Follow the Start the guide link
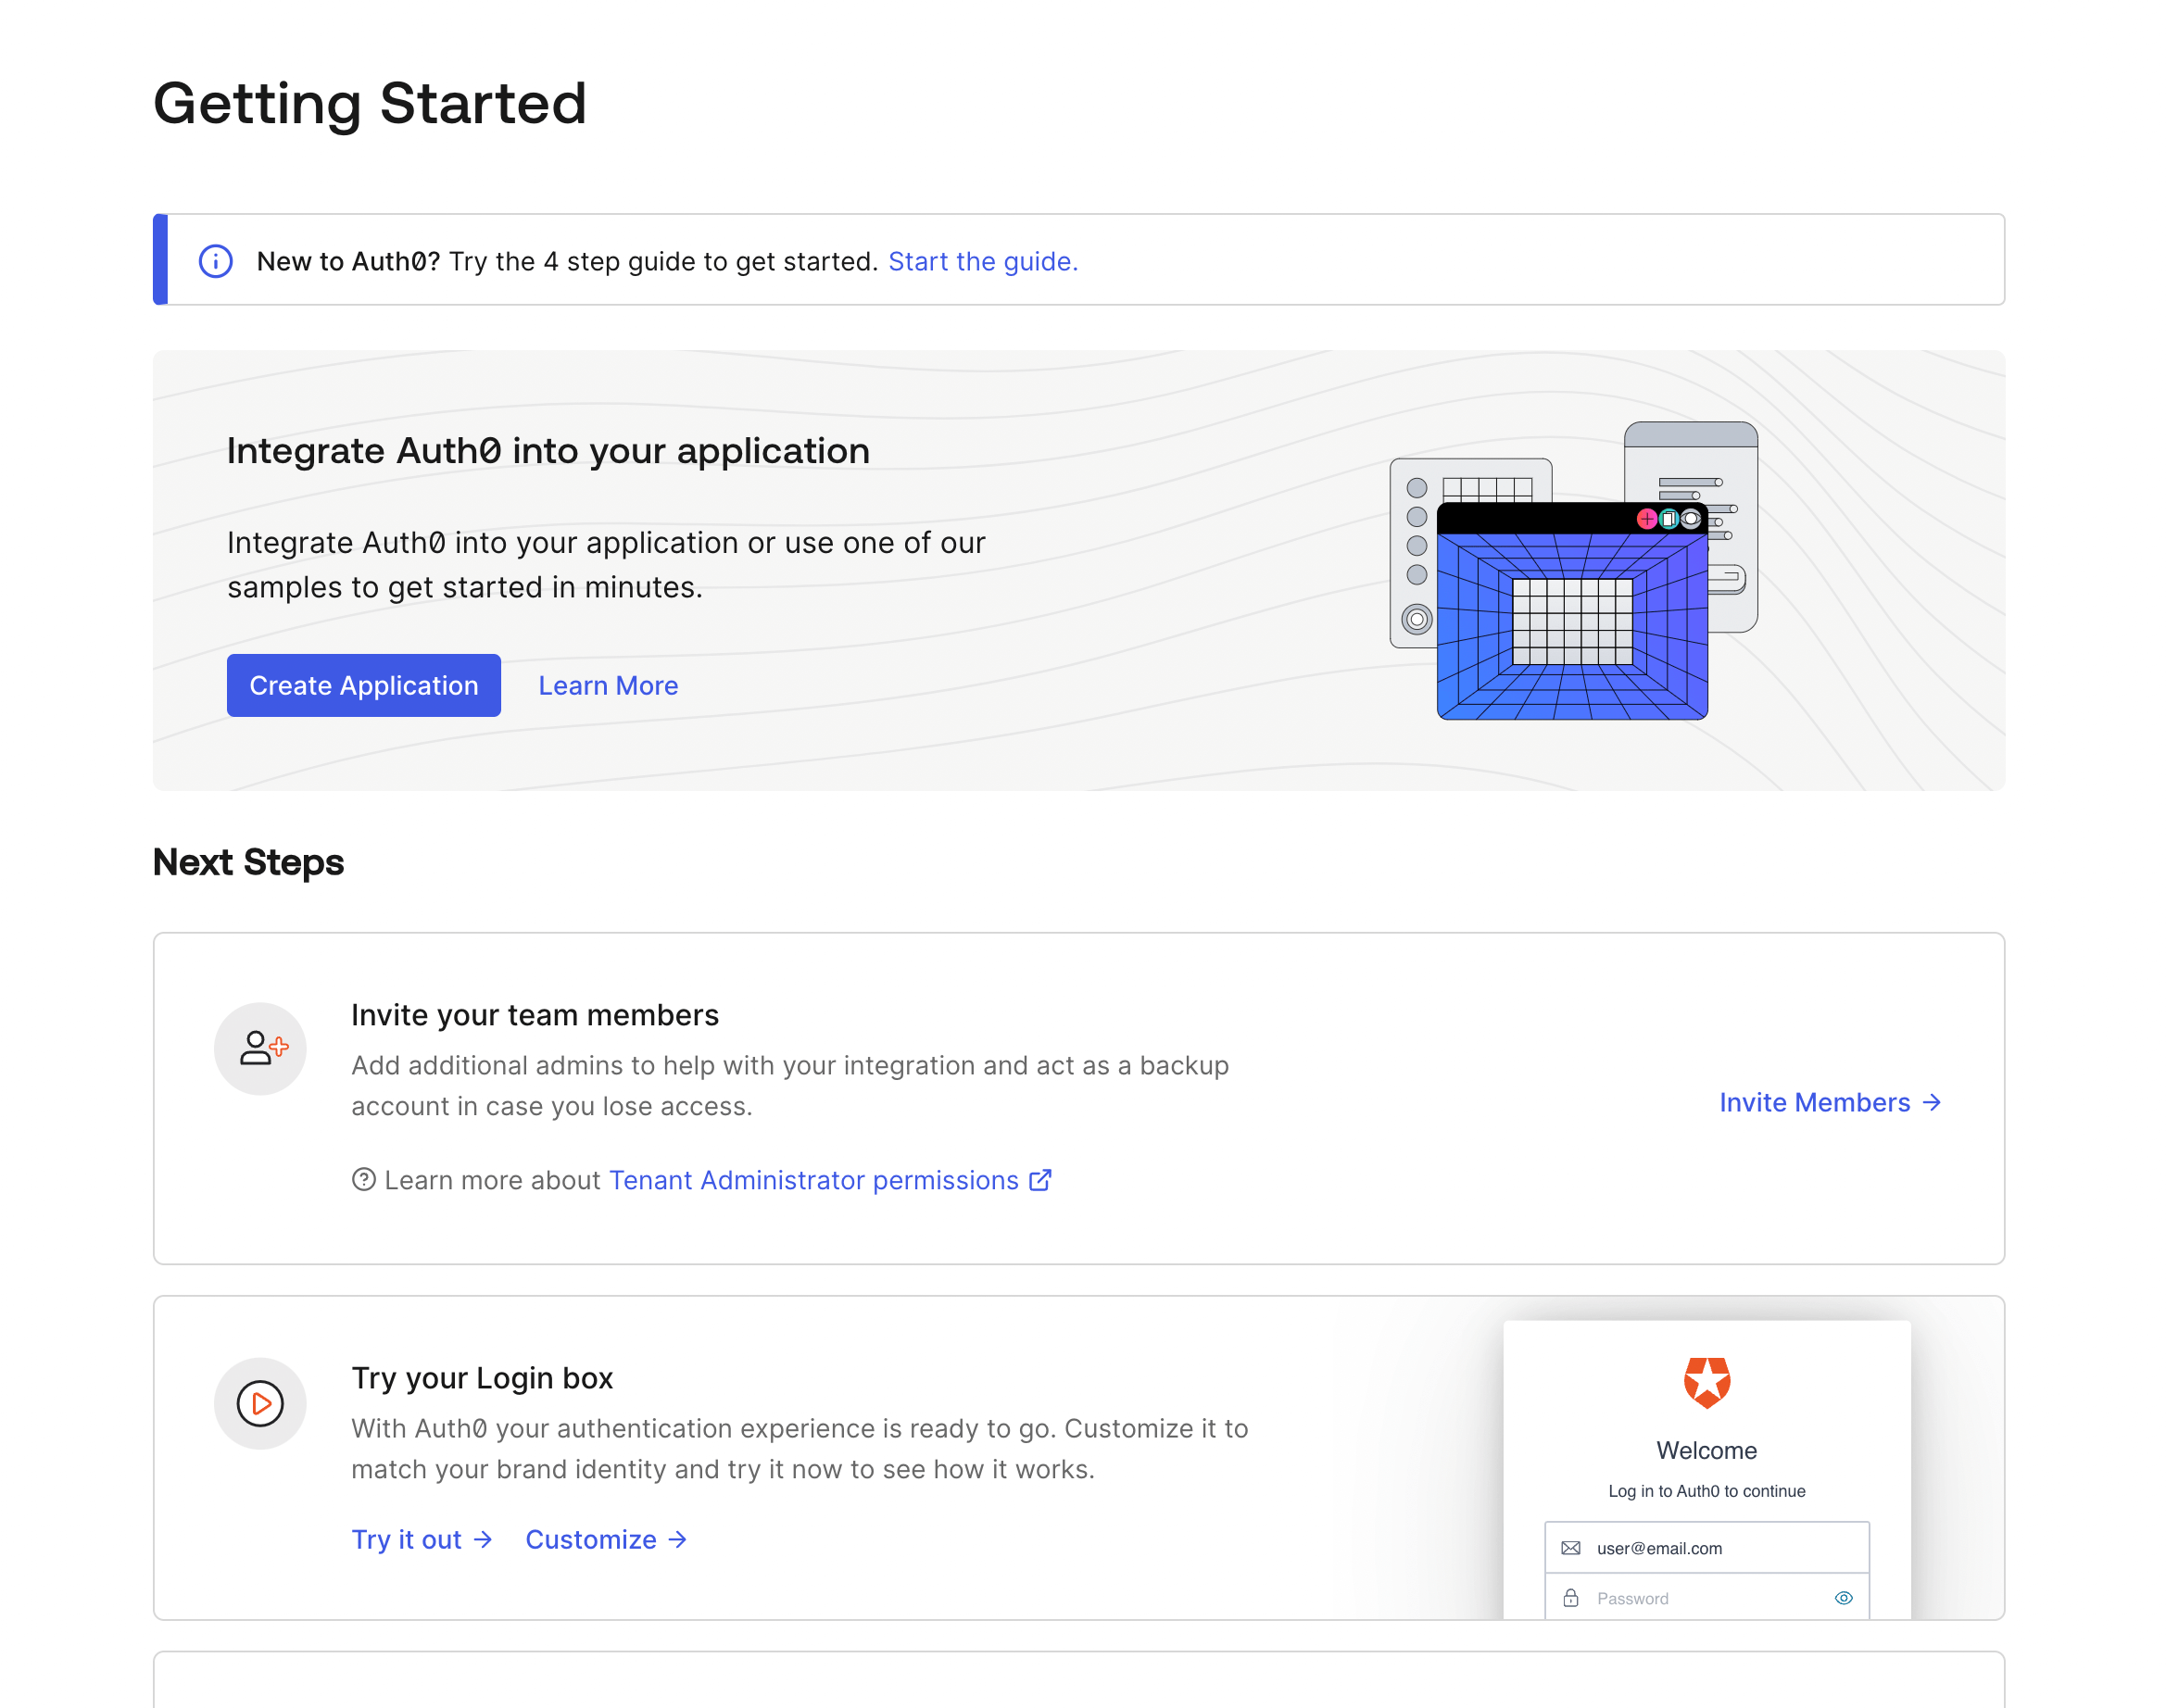Image resolution: width=2166 pixels, height=1708 pixels. [x=982, y=261]
